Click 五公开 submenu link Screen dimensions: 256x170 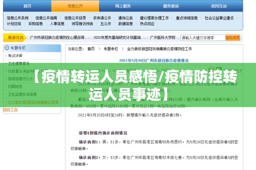[x=106, y=24]
